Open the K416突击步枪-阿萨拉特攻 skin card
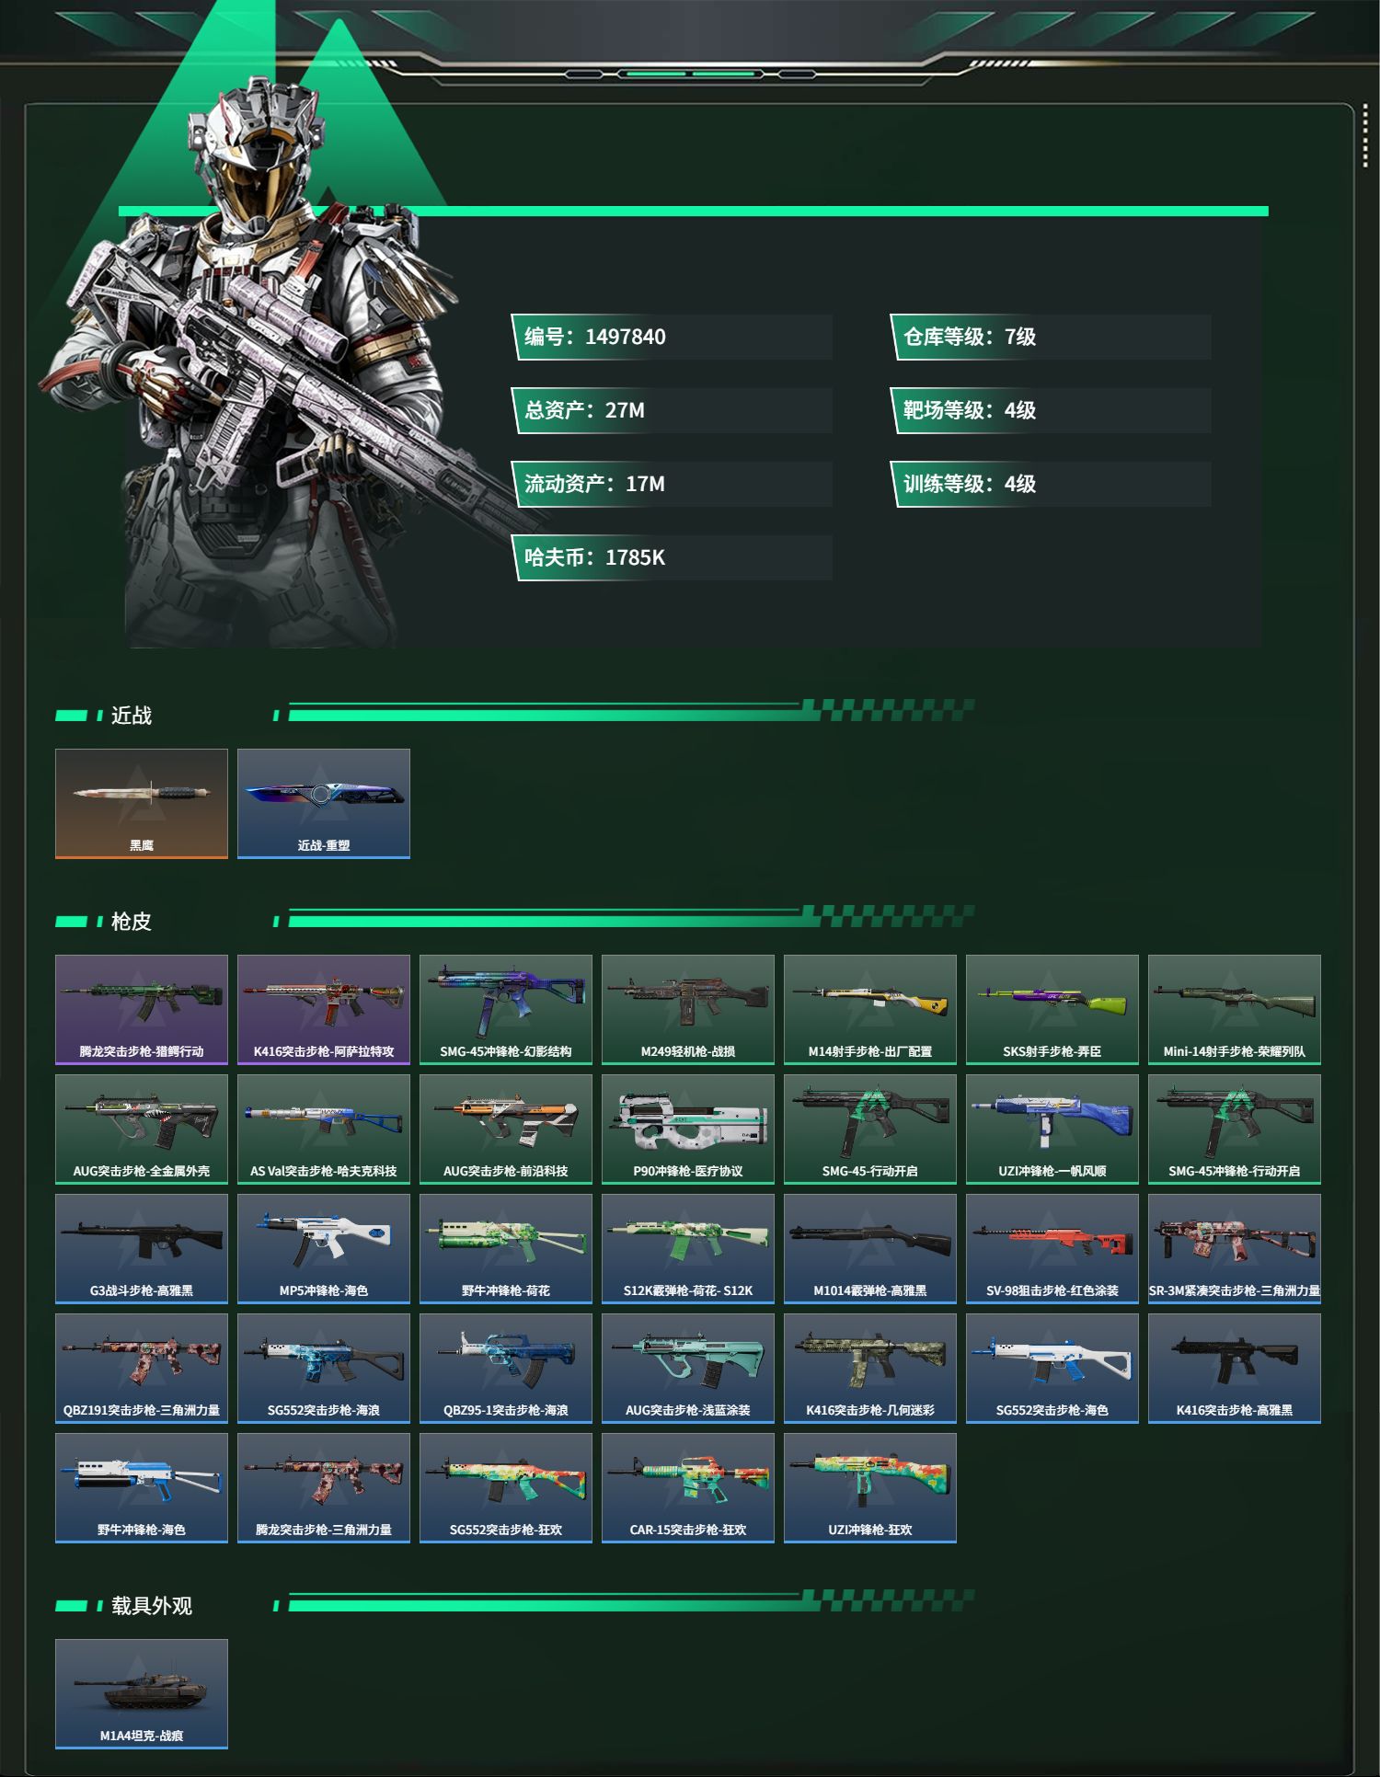This screenshot has height=1777, width=1380. pos(324,1010)
